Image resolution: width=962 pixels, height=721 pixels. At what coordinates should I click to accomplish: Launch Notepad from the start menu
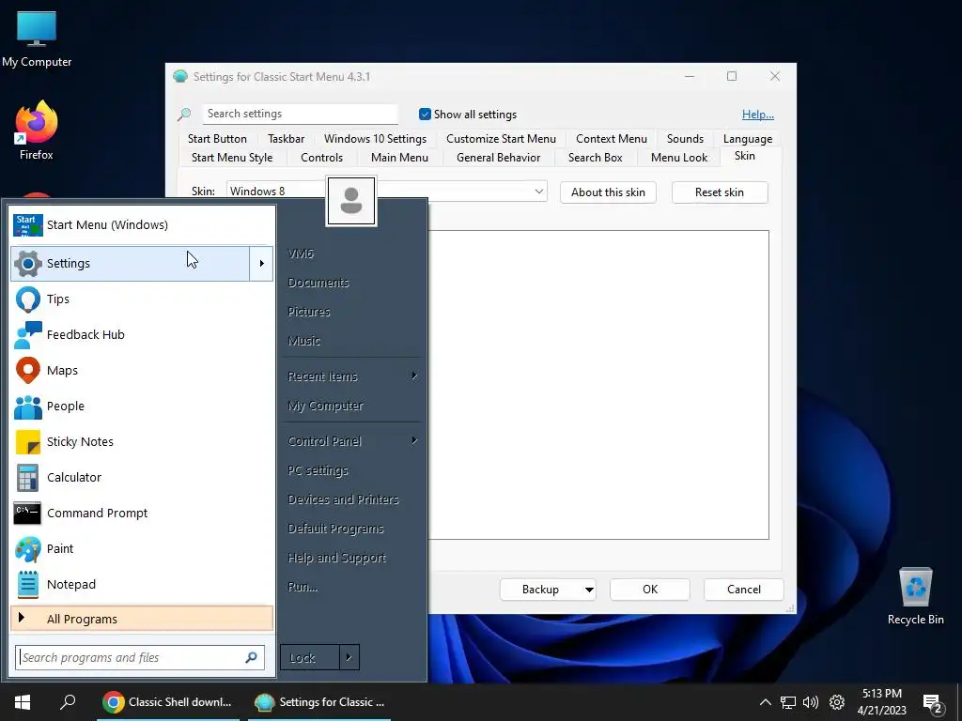click(x=142, y=584)
